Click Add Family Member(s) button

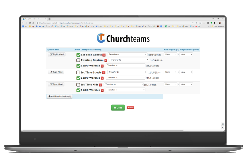click(x=60, y=97)
